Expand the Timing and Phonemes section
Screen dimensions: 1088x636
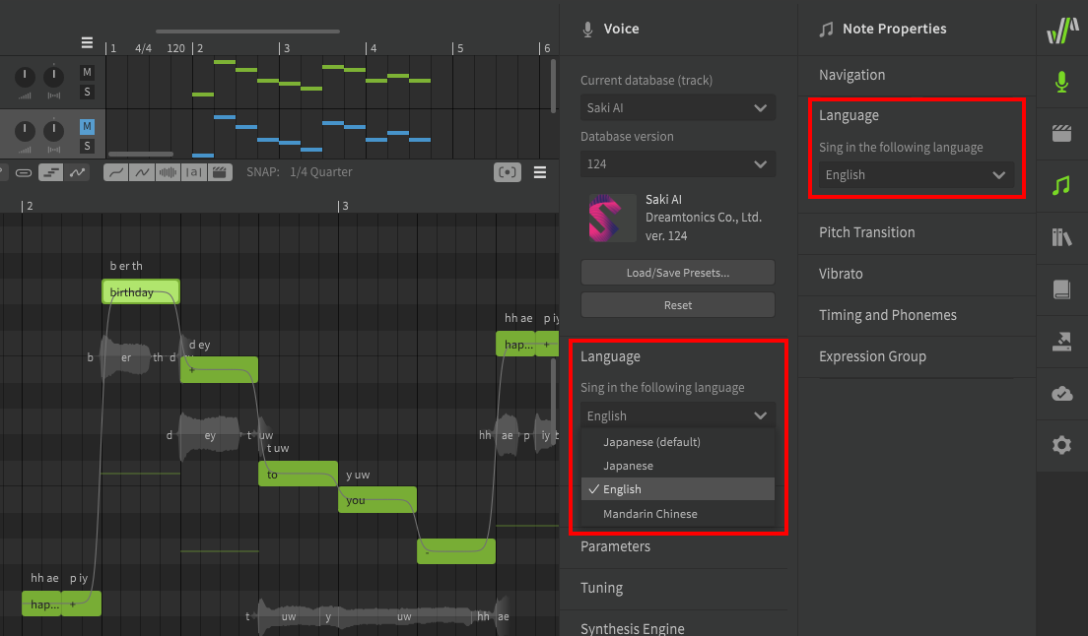[916, 315]
